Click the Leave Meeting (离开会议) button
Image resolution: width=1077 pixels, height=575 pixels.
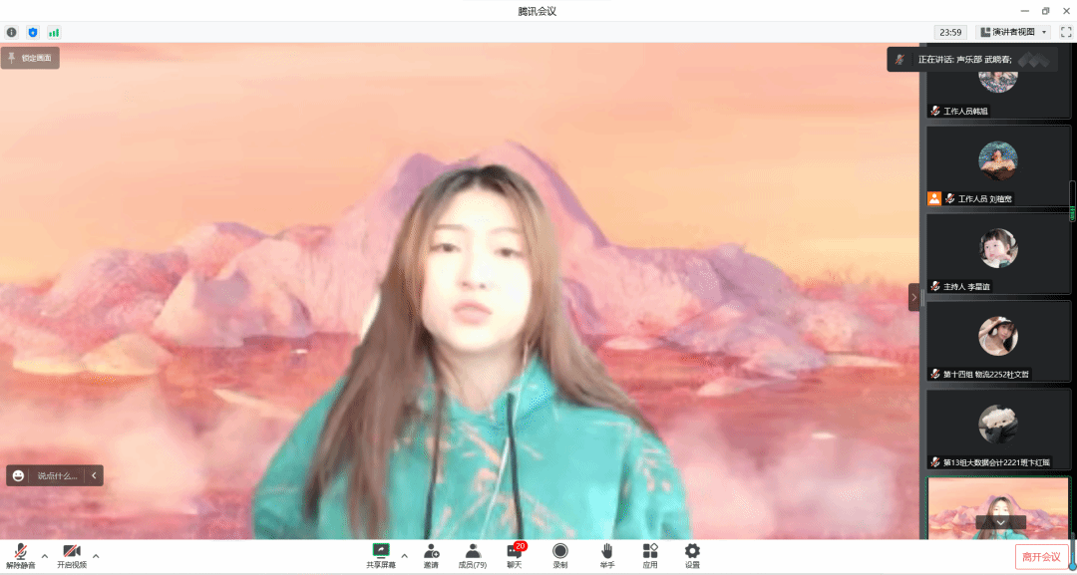tap(1040, 556)
